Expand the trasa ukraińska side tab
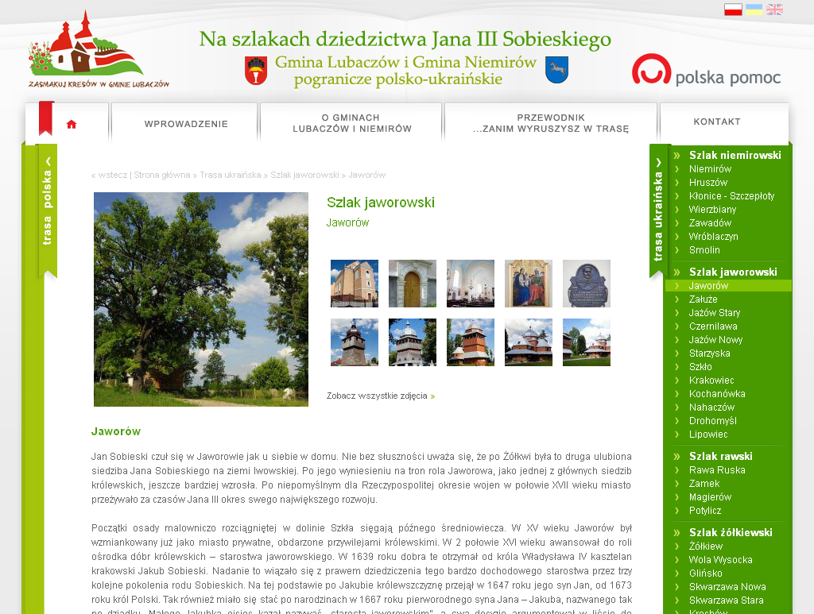Image resolution: width=814 pixels, height=614 pixels. (659, 210)
